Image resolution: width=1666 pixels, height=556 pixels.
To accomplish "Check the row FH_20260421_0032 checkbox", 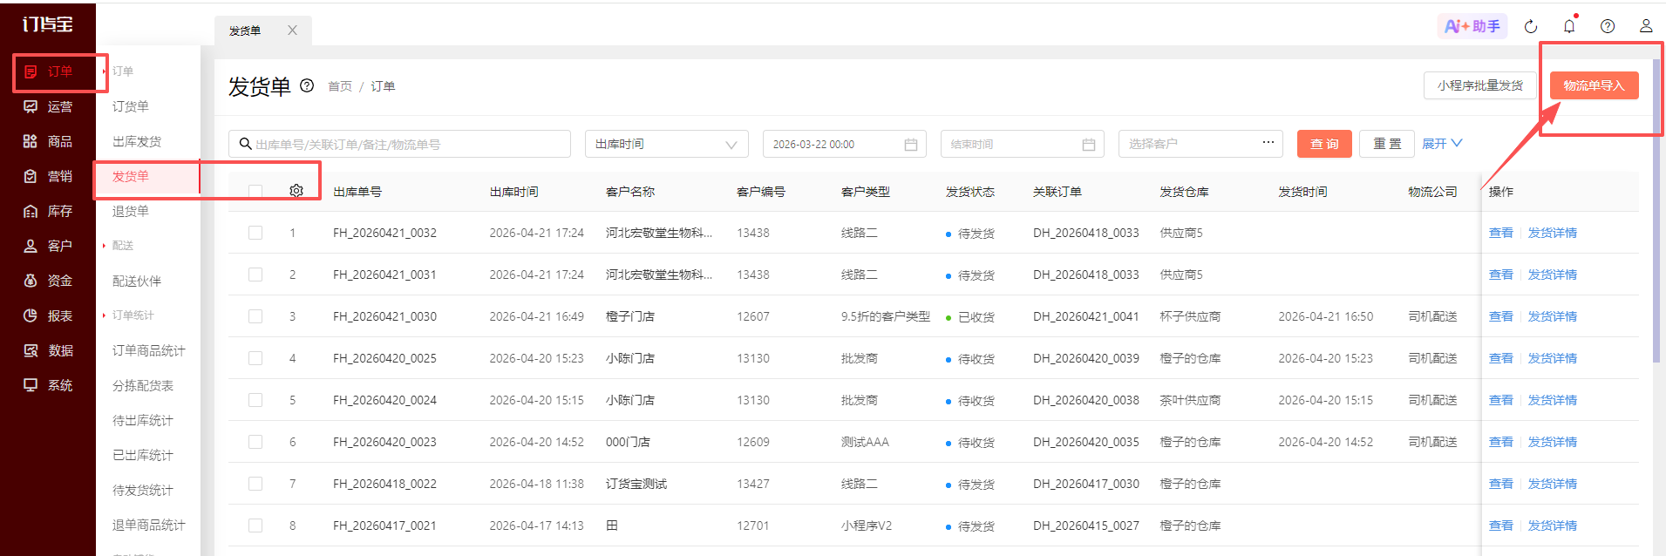I will tap(255, 233).
